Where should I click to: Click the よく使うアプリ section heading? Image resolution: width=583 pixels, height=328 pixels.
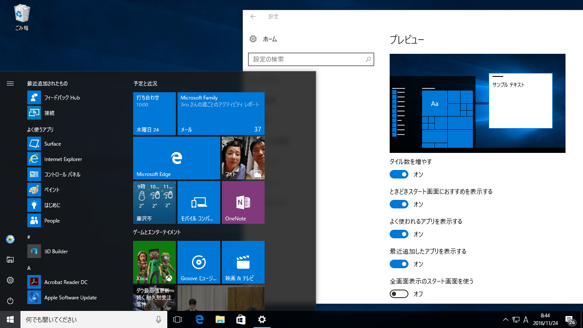[x=40, y=129]
